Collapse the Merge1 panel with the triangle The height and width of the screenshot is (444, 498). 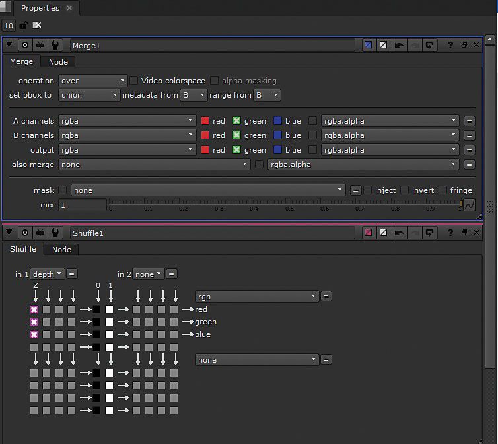pyautogui.click(x=9, y=46)
